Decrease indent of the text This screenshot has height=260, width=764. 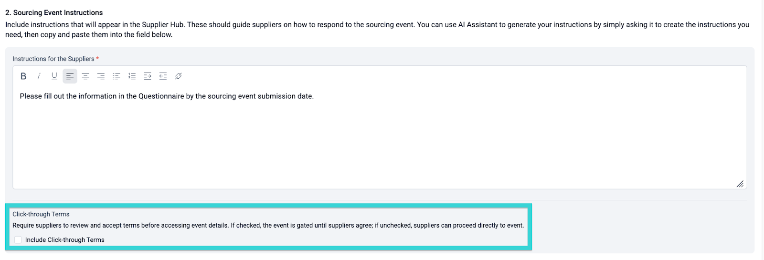(x=163, y=76)
